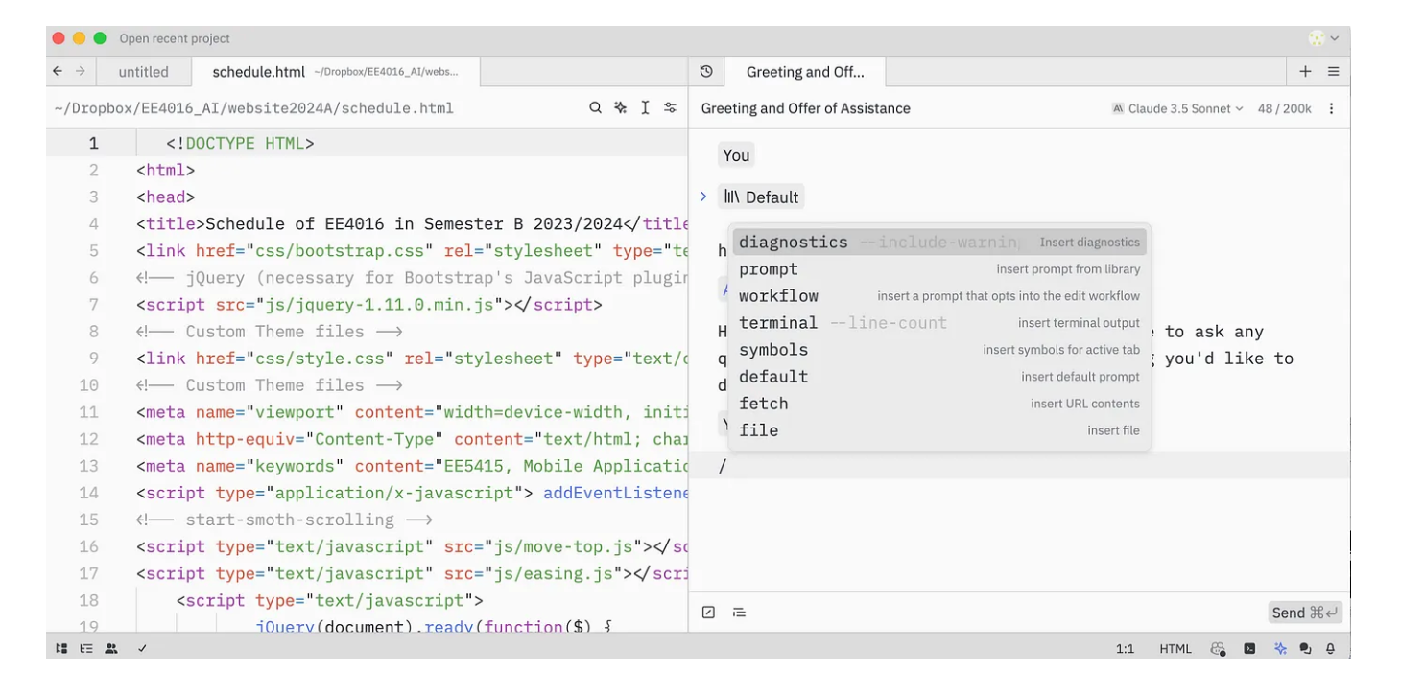Image resolution: width=1401 pixels, height=694 pixels.
Task: Click the 1:1 cursor position indicator
Action: [1126, 649]
